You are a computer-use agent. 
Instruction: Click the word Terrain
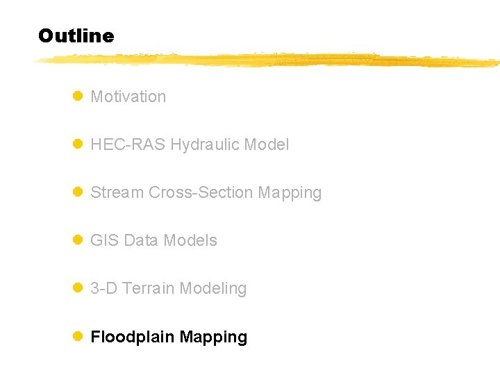tap(149, 289)
